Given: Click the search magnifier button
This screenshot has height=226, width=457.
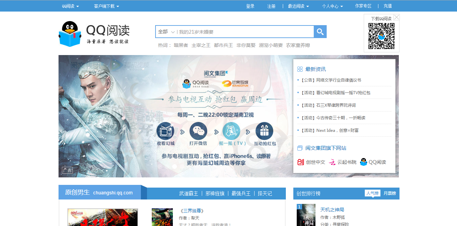Looking at the screenshot, I should pyautogui.click(x=320, y=32).
